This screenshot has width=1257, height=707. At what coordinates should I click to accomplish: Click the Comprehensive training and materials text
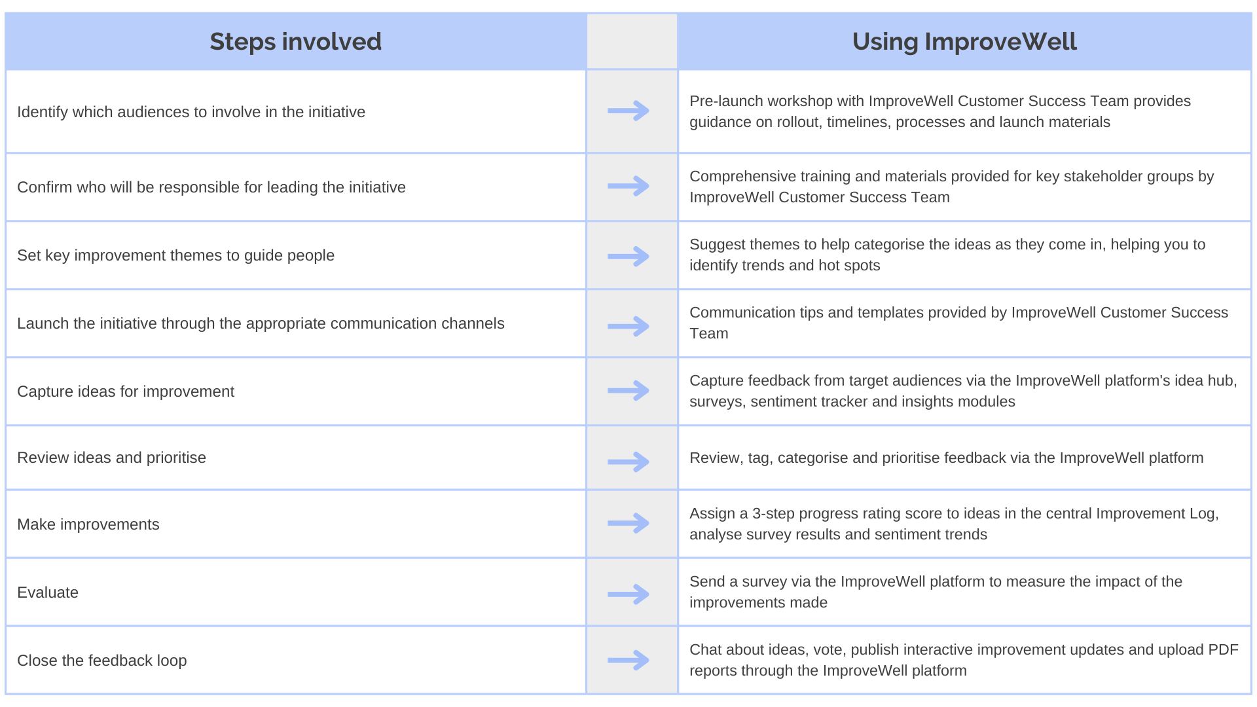[x=951, y=187]
